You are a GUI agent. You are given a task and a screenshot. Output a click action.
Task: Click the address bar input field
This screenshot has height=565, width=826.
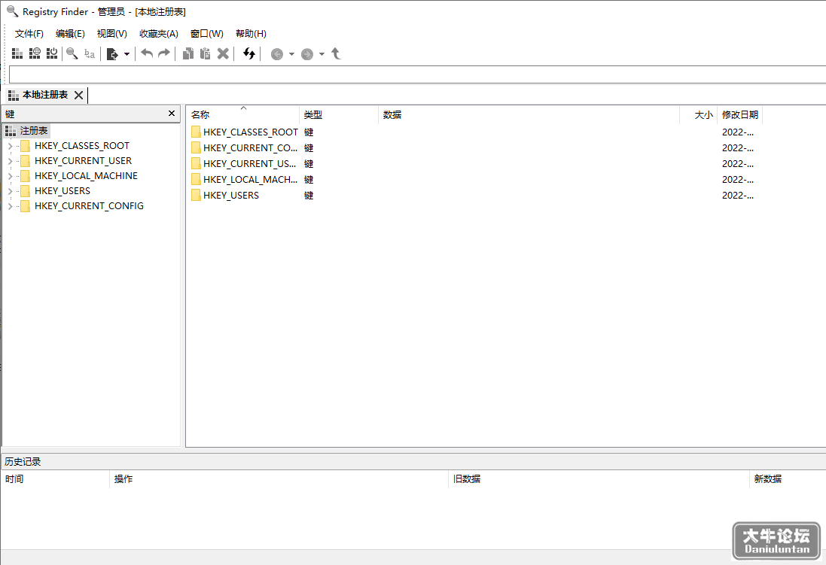(417, 74)
